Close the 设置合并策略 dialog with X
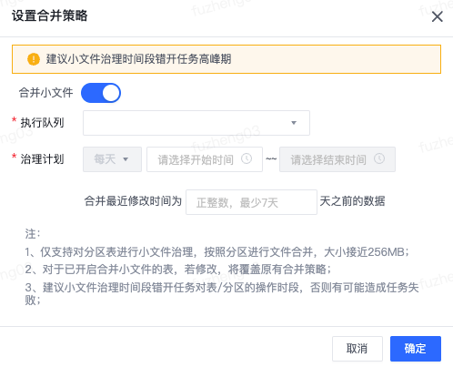Viewport: 453px width, 367px height. [x=437, y=16]
